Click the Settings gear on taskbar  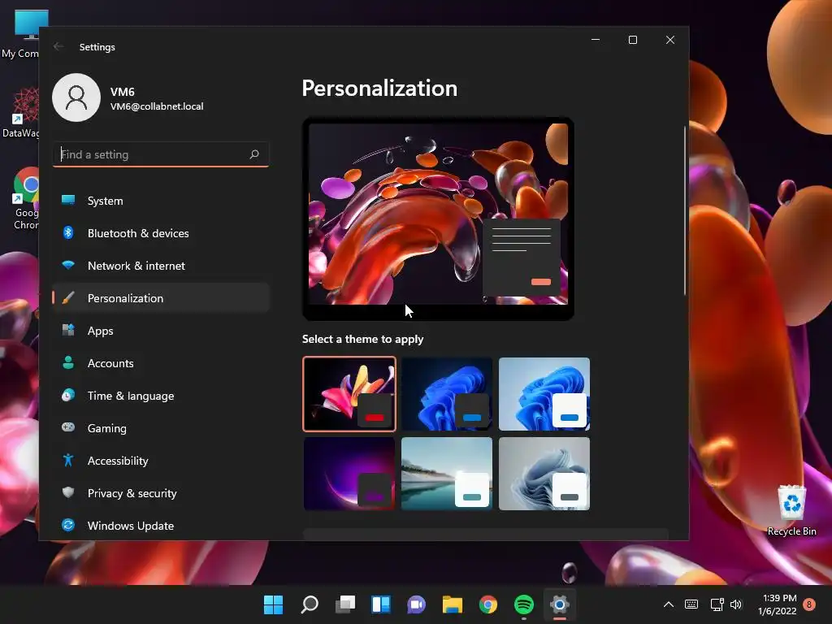click(559, 604)
